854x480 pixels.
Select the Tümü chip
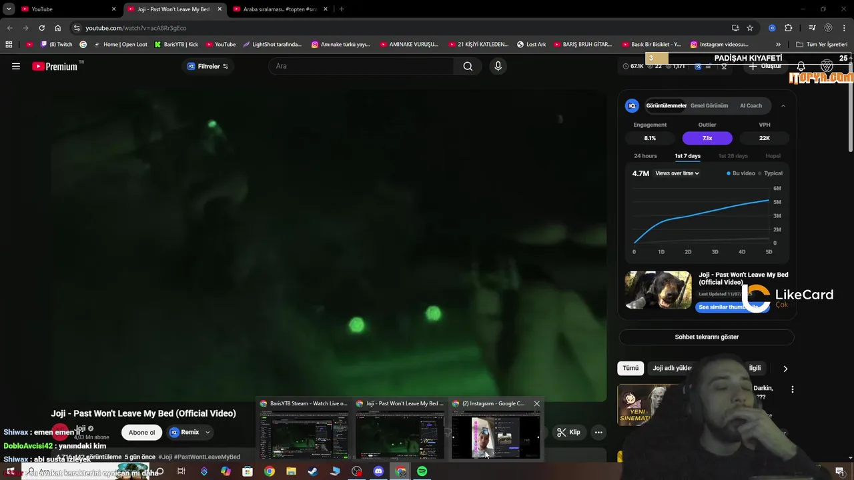[630, 368]
